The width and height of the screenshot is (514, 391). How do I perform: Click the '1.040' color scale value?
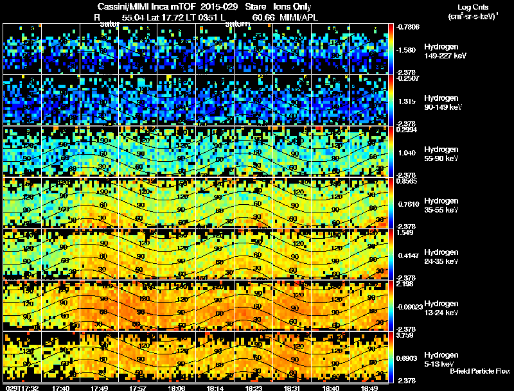click(407, 153)
